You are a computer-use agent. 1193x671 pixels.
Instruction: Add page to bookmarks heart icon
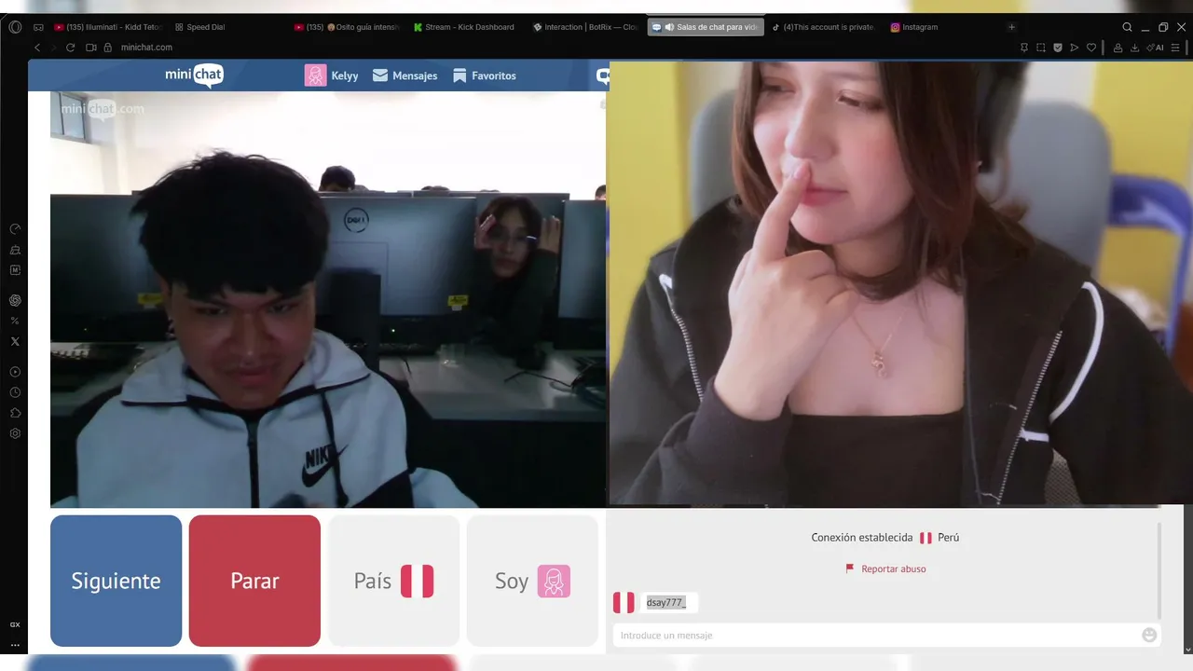[1091, 48]
